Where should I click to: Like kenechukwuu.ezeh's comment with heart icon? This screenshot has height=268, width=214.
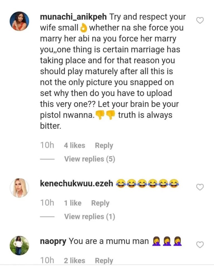coord(200,187)
